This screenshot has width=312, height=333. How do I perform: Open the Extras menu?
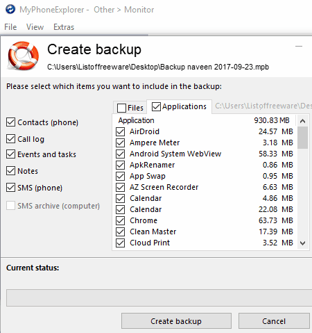[64, 27]
